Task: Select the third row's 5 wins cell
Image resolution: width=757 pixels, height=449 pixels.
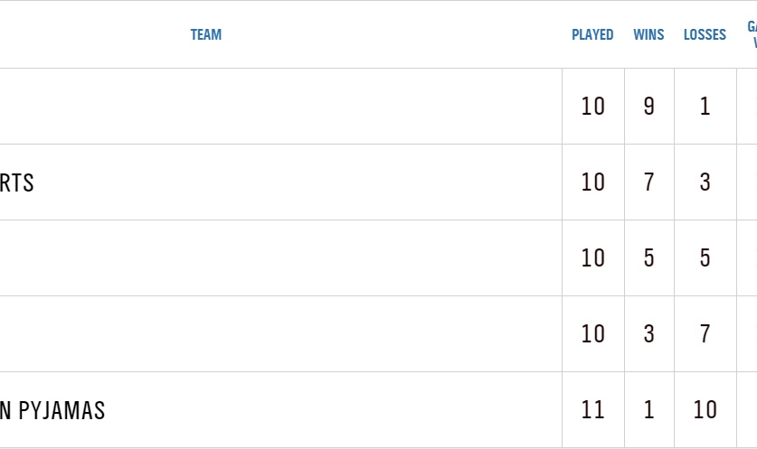Action: point(648,258)
